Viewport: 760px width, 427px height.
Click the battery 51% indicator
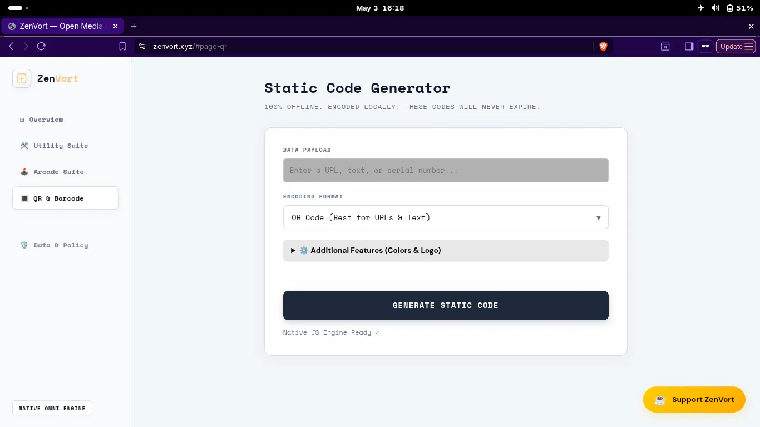739,8
